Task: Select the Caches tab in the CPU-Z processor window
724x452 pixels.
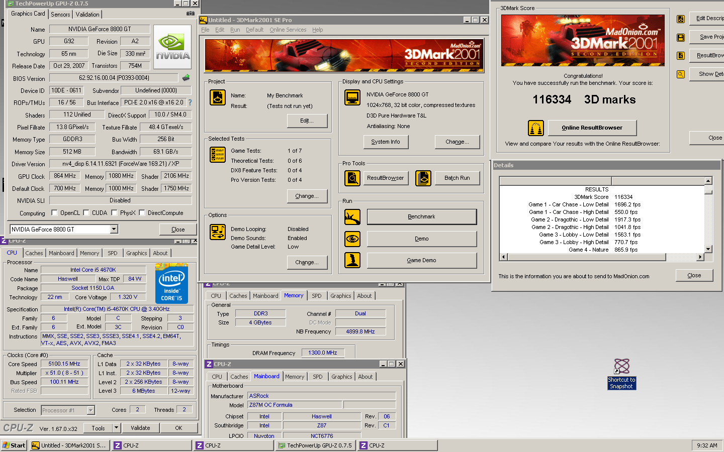Action: tap(34, 253)
